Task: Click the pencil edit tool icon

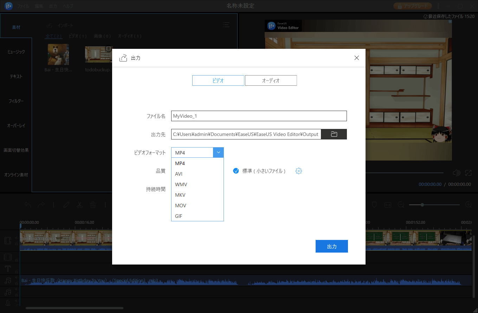Action: 67,205
